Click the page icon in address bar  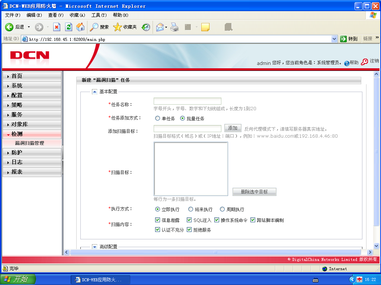point(25,39)
